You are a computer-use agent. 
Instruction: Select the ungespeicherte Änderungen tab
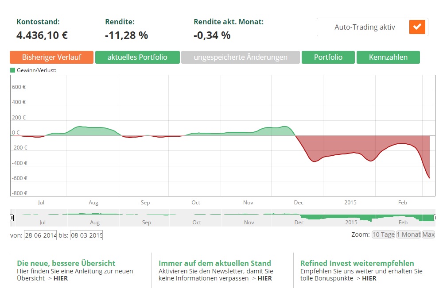tap(240, 58)
